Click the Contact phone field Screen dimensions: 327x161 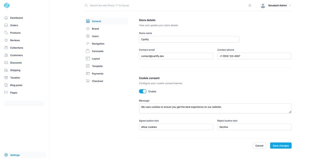pos(254,56)
